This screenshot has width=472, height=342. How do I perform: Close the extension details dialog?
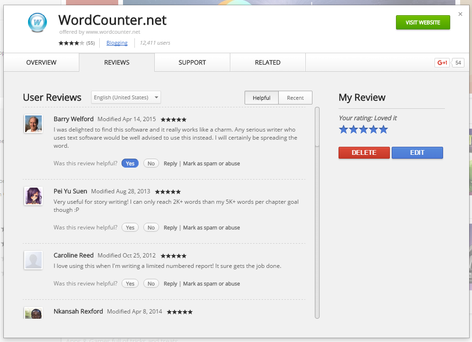[x=460, y=14]
